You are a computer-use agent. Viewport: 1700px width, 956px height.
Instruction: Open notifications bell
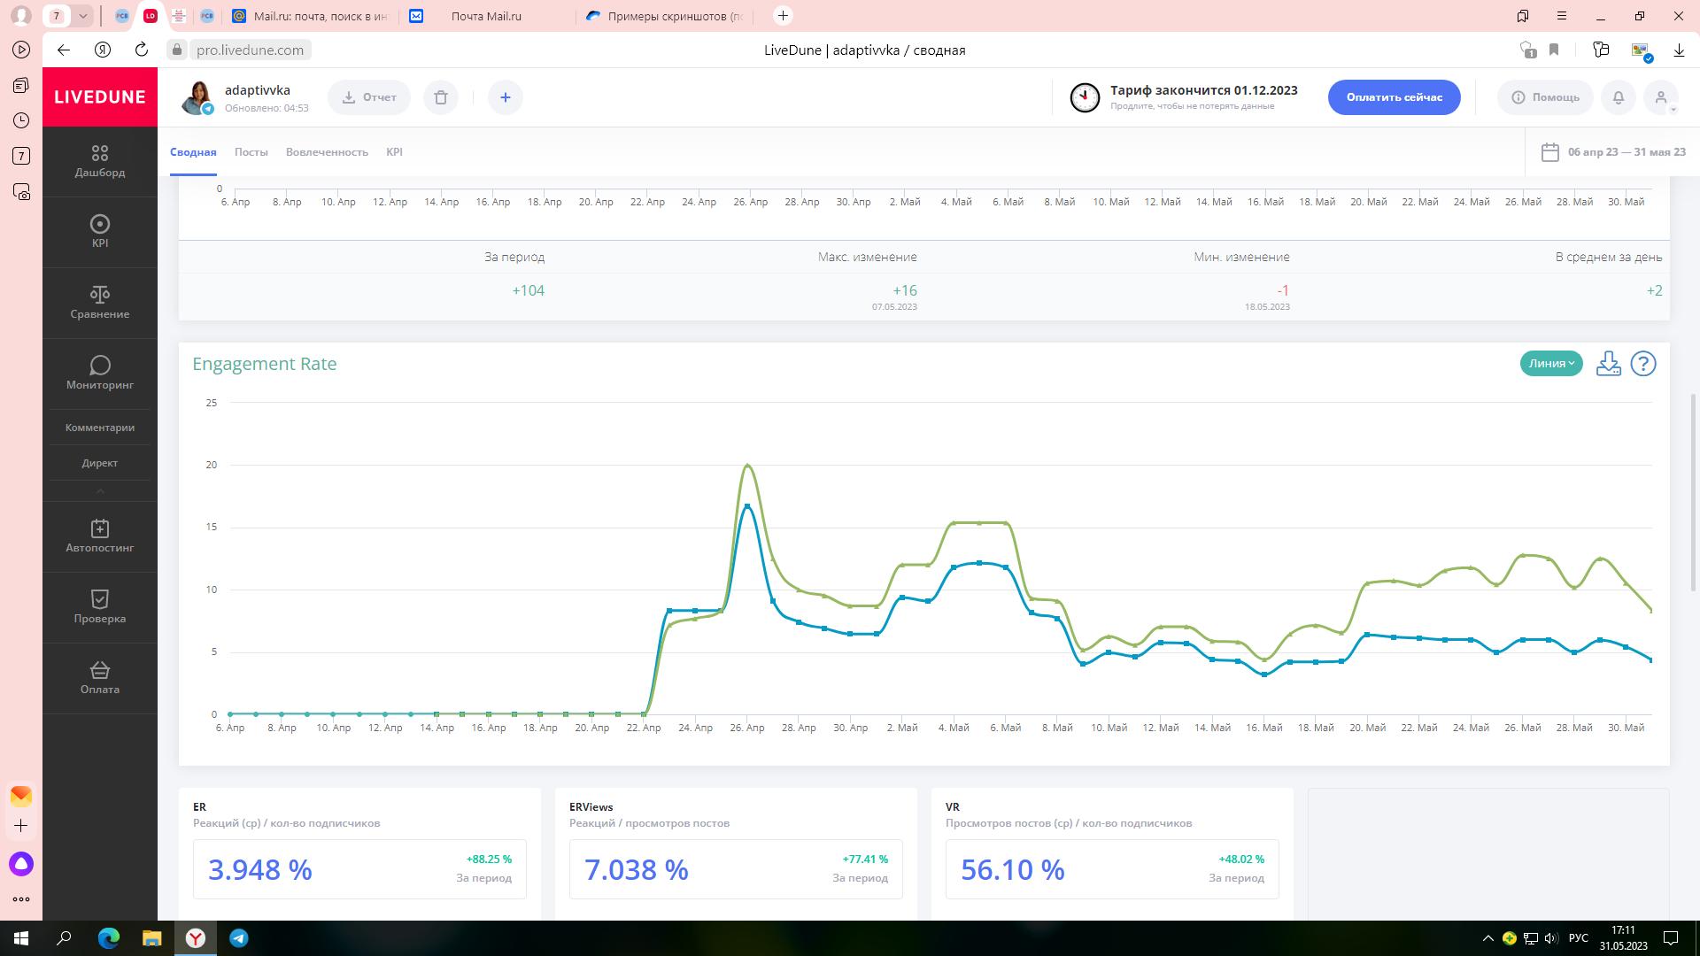1619,97
